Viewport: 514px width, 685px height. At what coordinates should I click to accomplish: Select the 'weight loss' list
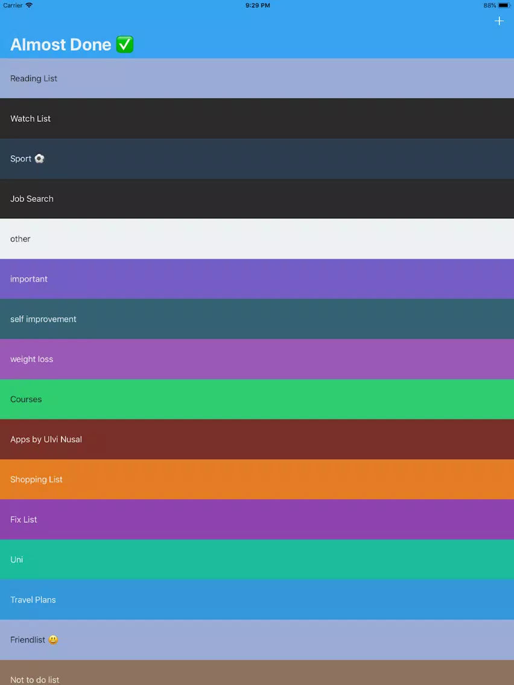[x=257, y=359]
